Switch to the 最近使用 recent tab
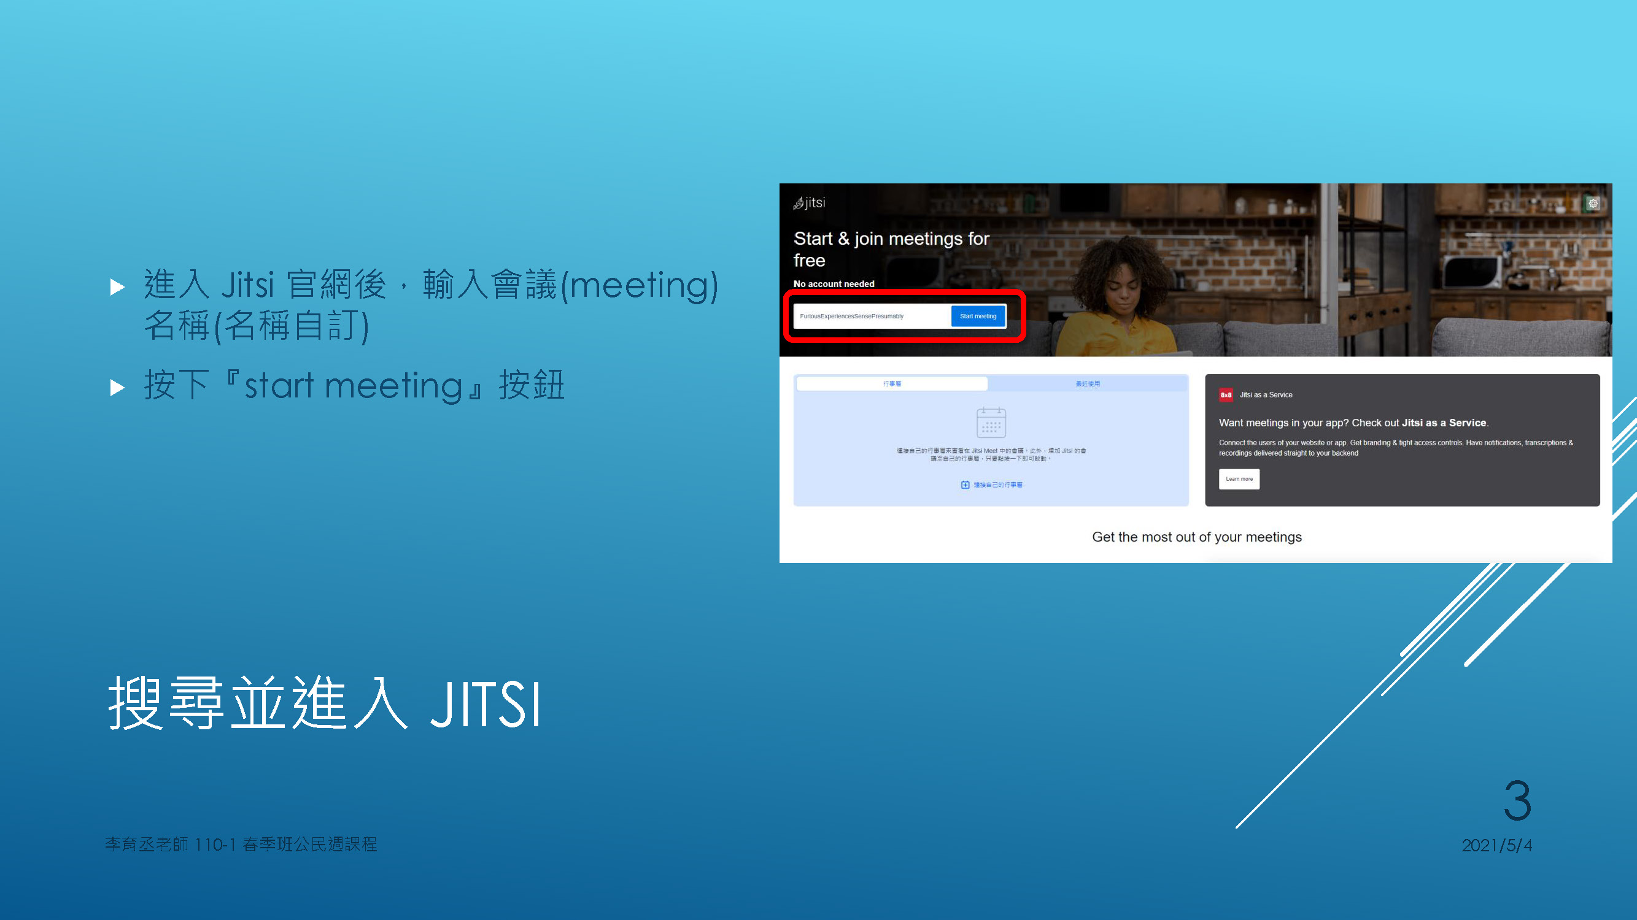The height and width of the screenshot is (920, 1637). coord(1087,383)
